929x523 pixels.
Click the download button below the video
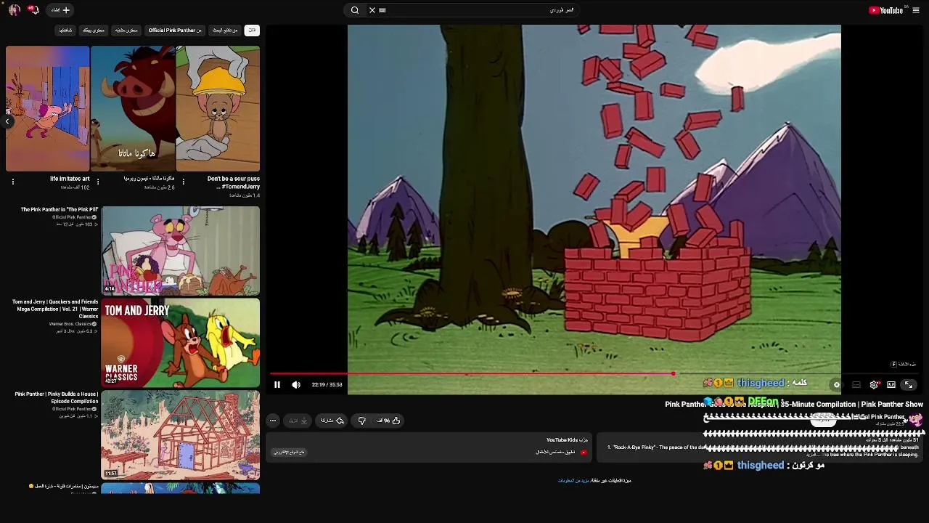click(298, 421)
